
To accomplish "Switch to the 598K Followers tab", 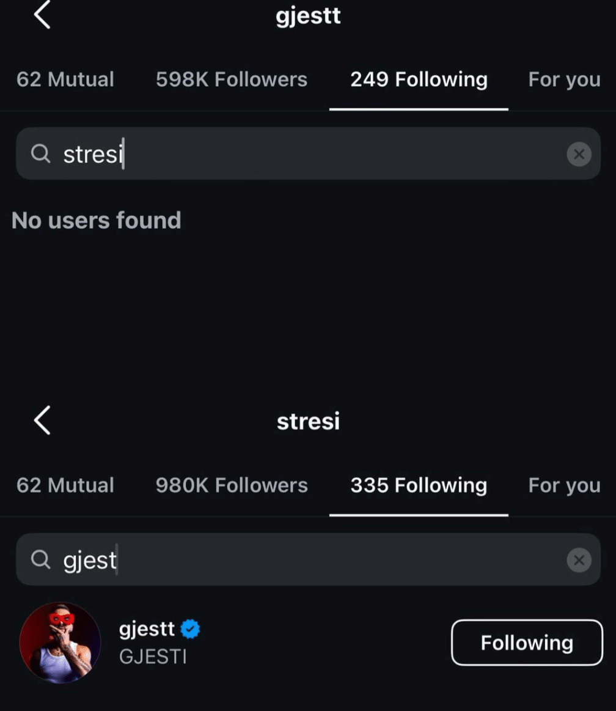I will pos(232,79).
